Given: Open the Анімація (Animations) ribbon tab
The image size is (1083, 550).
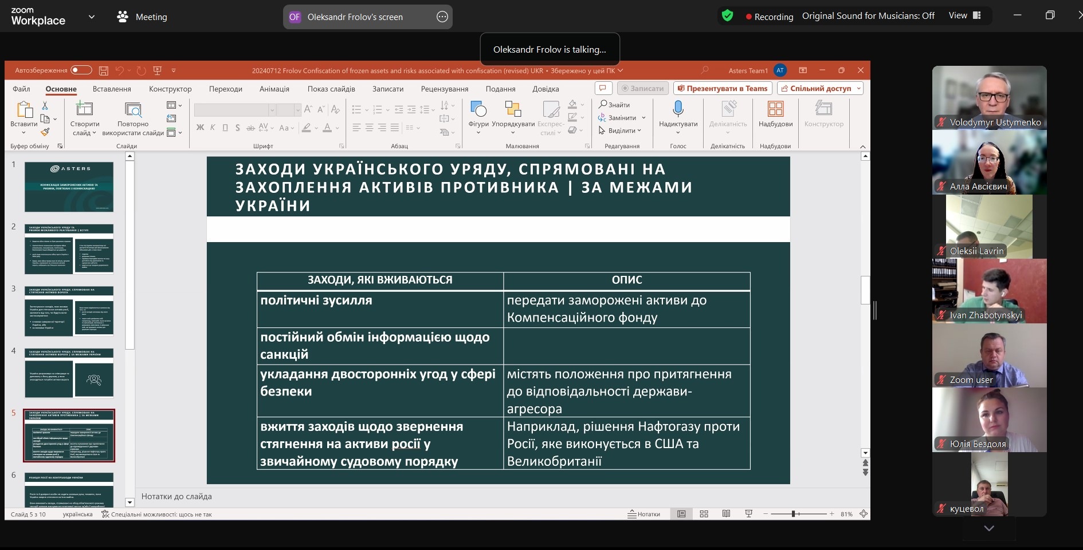Looking at the screenshot, I should 274,89.
